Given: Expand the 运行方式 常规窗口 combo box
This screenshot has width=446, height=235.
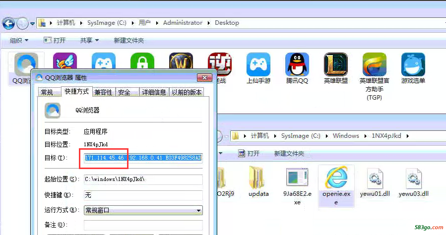Looking at the screenshot, I should point(198,211).
